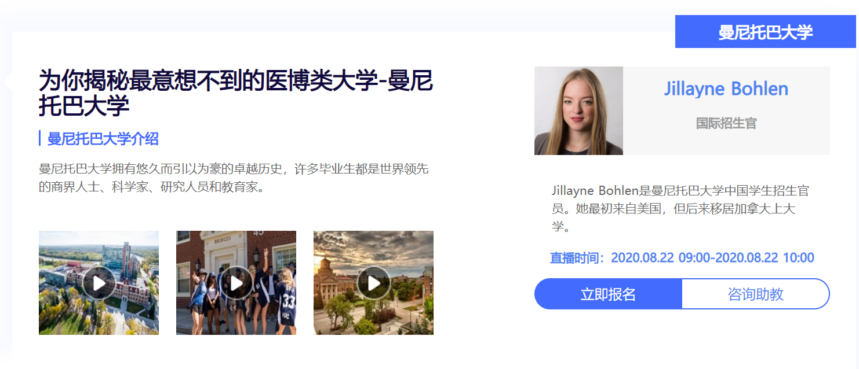Image resolution: width=859 pixels, height=369 pixels.
Task: Click the 直播时间 schedule text
Action: pos(682,258)
